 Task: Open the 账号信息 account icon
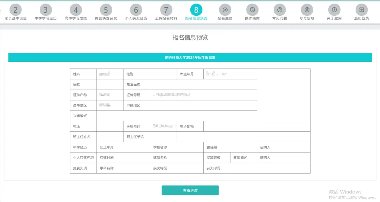coord(307,10)
